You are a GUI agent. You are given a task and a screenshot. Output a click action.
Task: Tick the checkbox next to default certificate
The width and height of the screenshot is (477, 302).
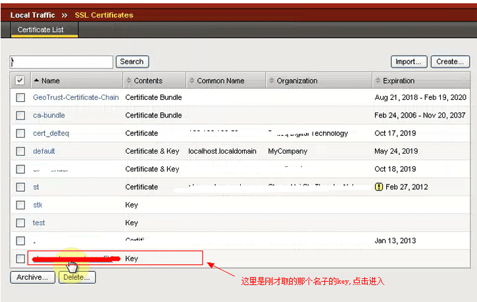coord(20,151)
